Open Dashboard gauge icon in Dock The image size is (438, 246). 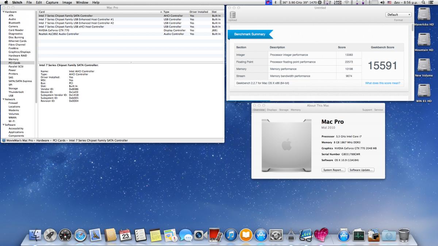pyautogui.click(x=65, y=235)
